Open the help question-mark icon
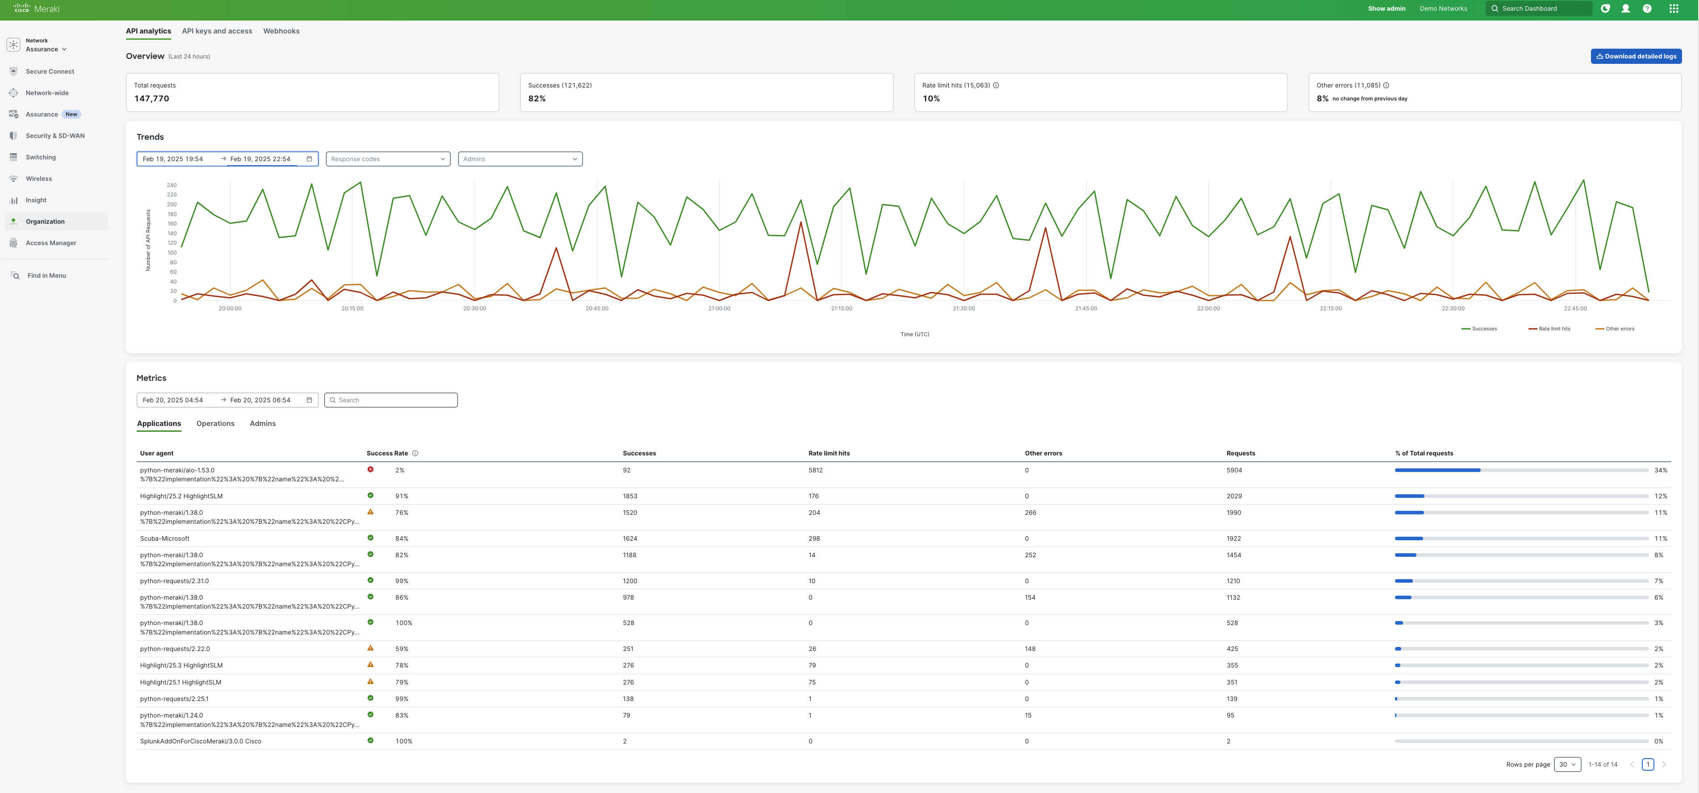Screen dimensions: 1699x793 point(1647,8)
